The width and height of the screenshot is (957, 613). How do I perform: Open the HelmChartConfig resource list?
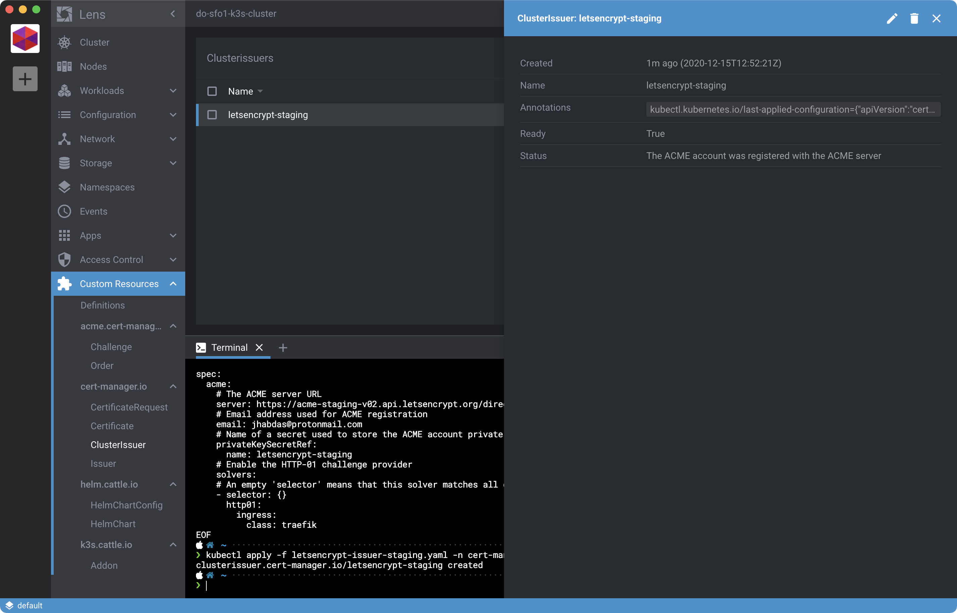pyautogui.click(x=126, y=505)
